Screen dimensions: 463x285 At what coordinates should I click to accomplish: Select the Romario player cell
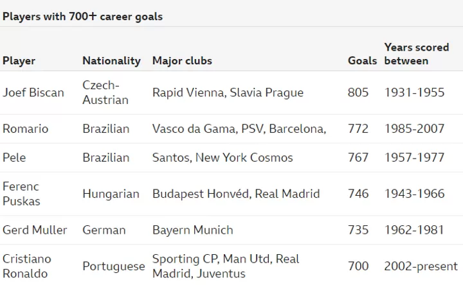(x=25, y=129)
